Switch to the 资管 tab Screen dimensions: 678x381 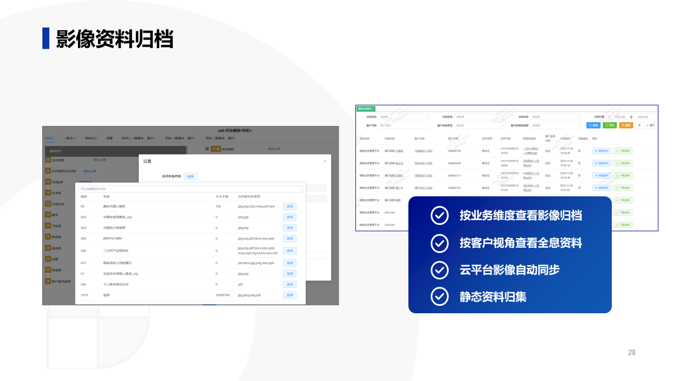click(109, 138)
